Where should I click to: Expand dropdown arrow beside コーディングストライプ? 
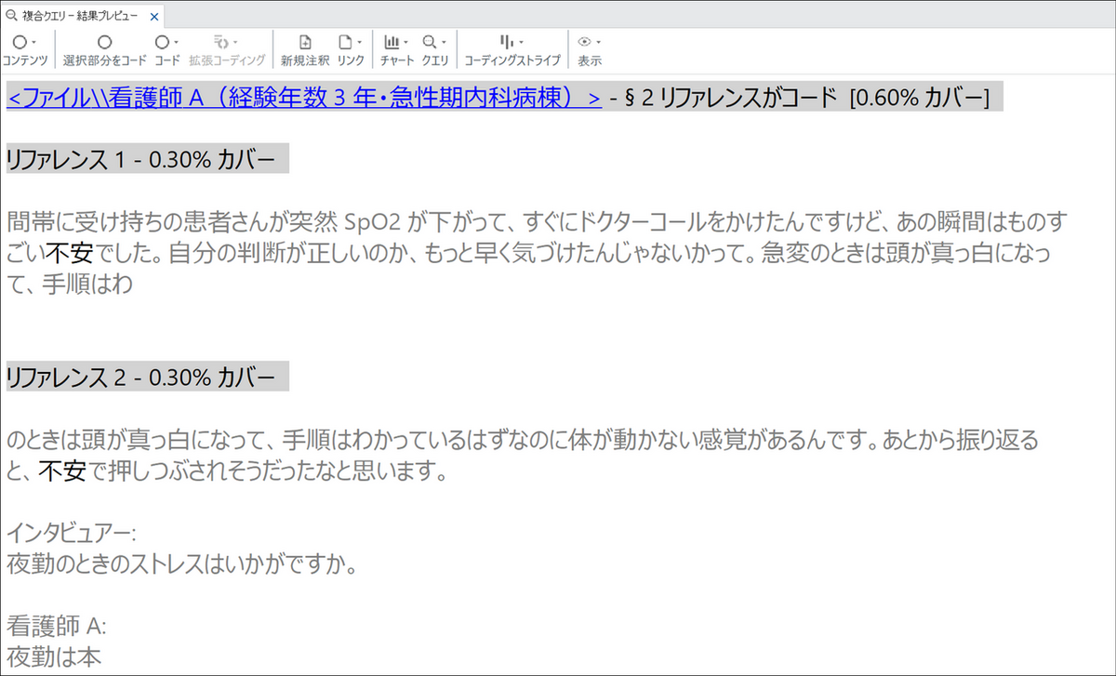point(521,43)
